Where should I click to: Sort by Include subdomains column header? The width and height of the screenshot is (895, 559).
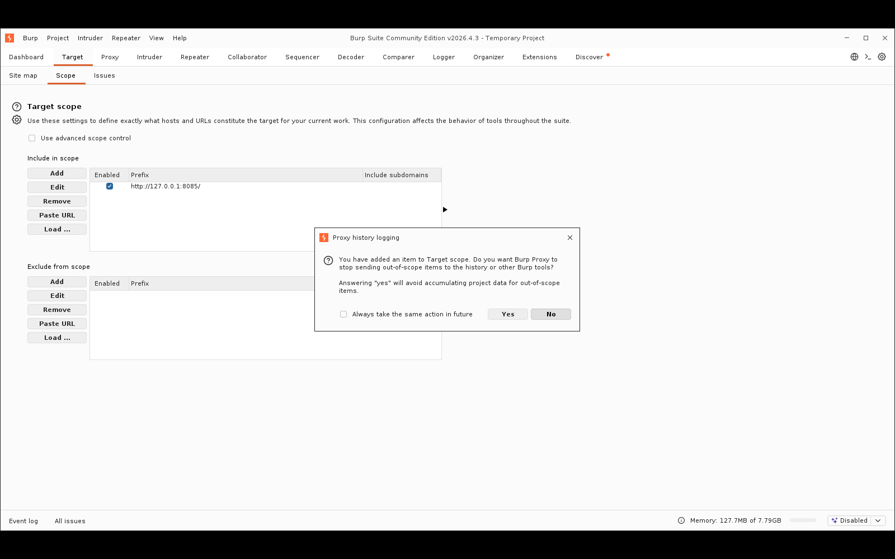[402, 175]
